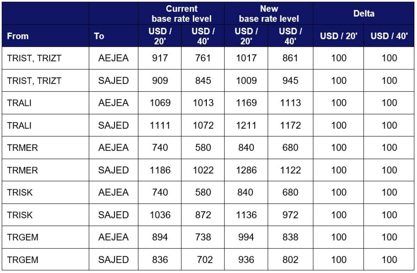Click the From column header
The height and width of the screenshot is (273, 417).
pos(18,36)
